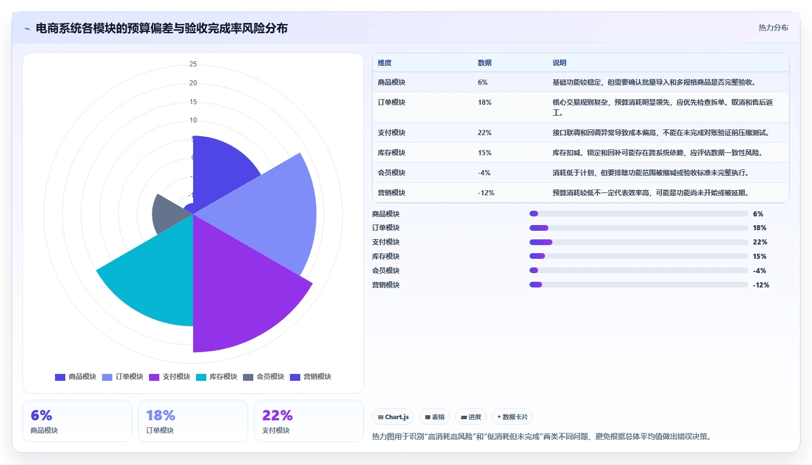The image size is (812, 465).
Task: Select 支付模块 cell in the table
Action: 392,133
